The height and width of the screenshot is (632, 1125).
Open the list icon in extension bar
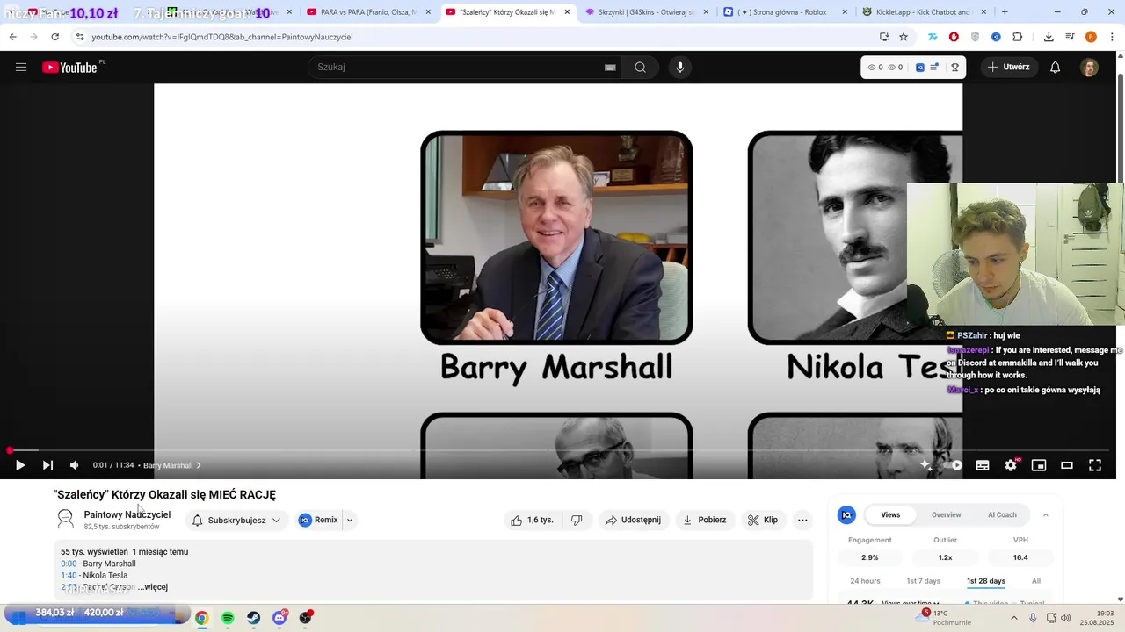tap(934, 67)
